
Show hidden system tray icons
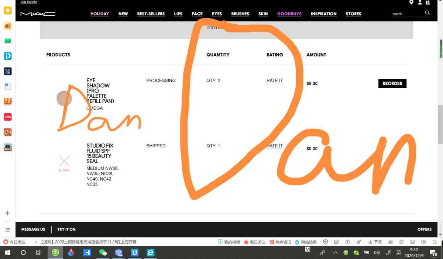(335, 253)
